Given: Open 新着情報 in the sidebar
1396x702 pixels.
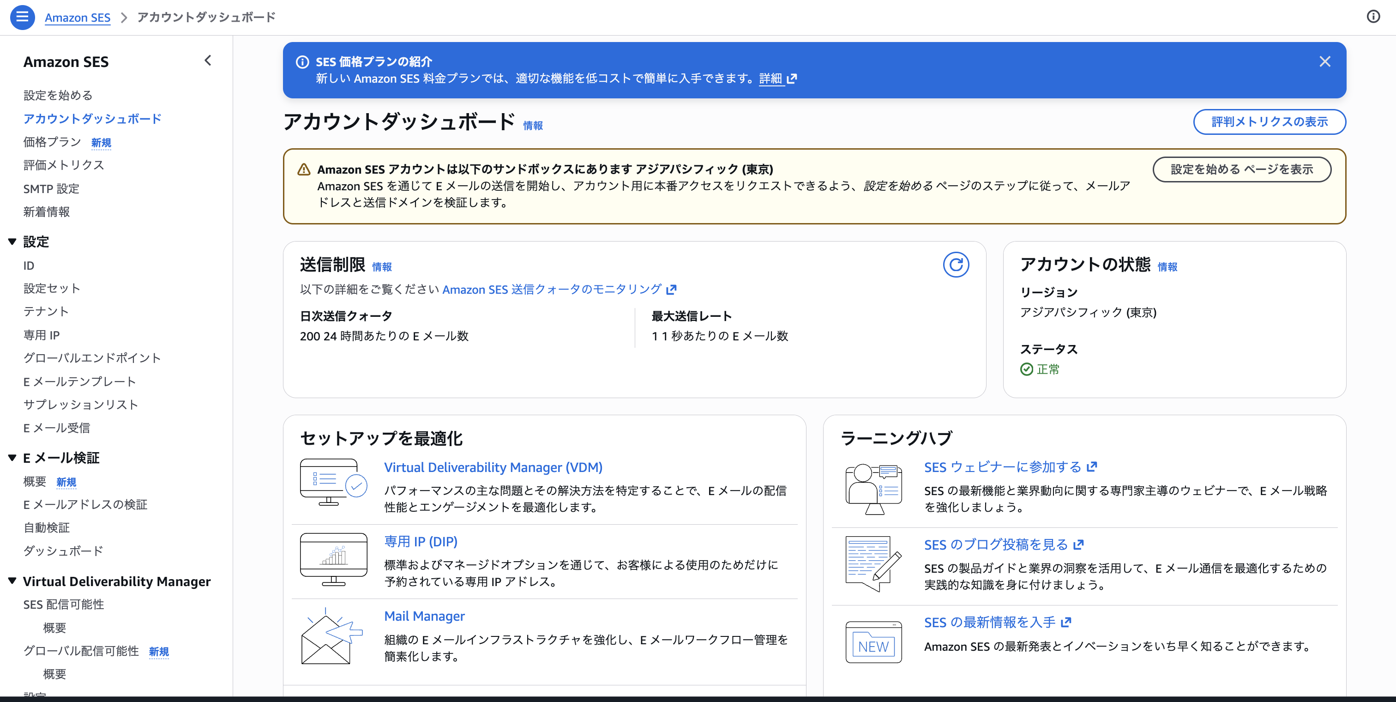Looking at the screenshot, I should pyautogui.click(x=47, y=212).
